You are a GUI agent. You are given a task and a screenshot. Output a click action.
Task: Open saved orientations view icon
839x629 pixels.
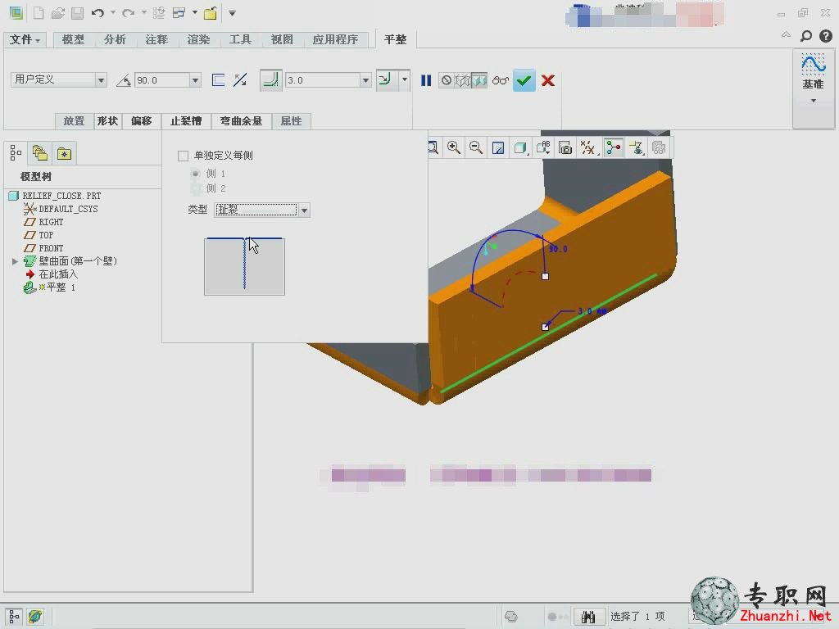tap(543, 147)
